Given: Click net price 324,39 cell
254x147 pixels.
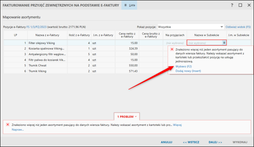Looking at the screenshot, I should coord(127,49).
